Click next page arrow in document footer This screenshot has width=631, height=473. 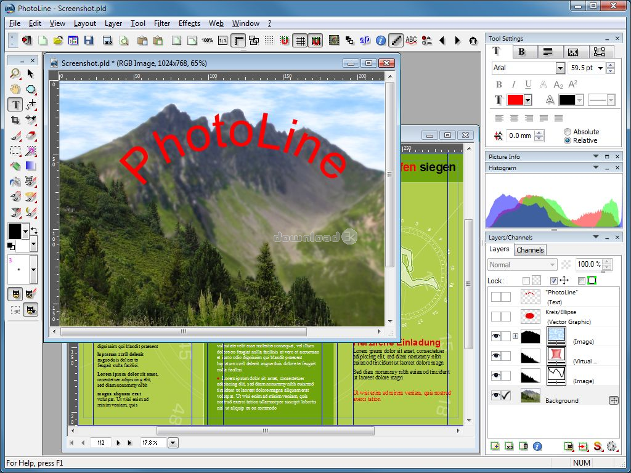pos(118,443)
